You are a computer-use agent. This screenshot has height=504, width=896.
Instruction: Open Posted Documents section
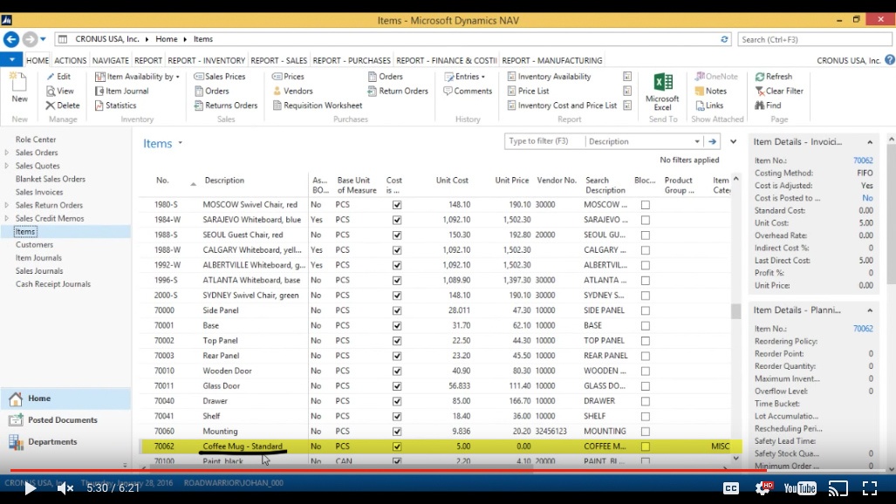tap(62, 420)
